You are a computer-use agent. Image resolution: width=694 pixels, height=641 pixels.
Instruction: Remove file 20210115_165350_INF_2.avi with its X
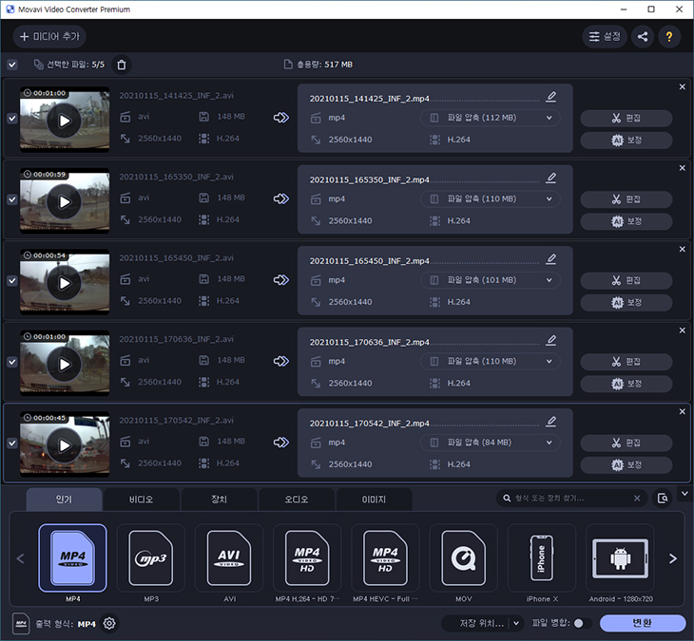682,168
